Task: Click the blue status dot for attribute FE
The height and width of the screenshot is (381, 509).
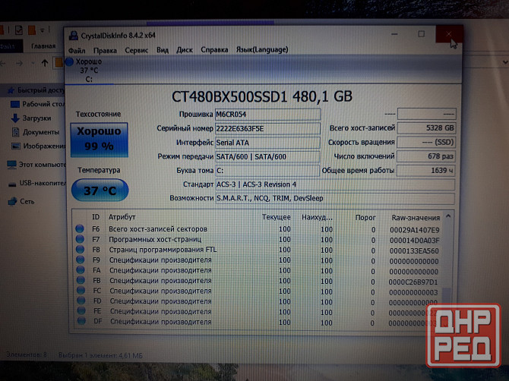Action: (81, 310)
